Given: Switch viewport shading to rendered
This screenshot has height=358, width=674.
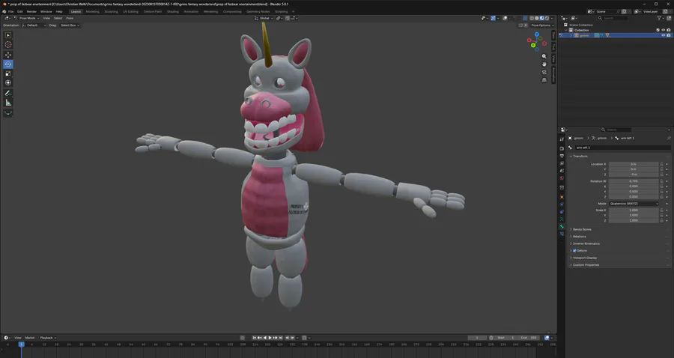Looking at the screenshot, I should pos(547,18).
